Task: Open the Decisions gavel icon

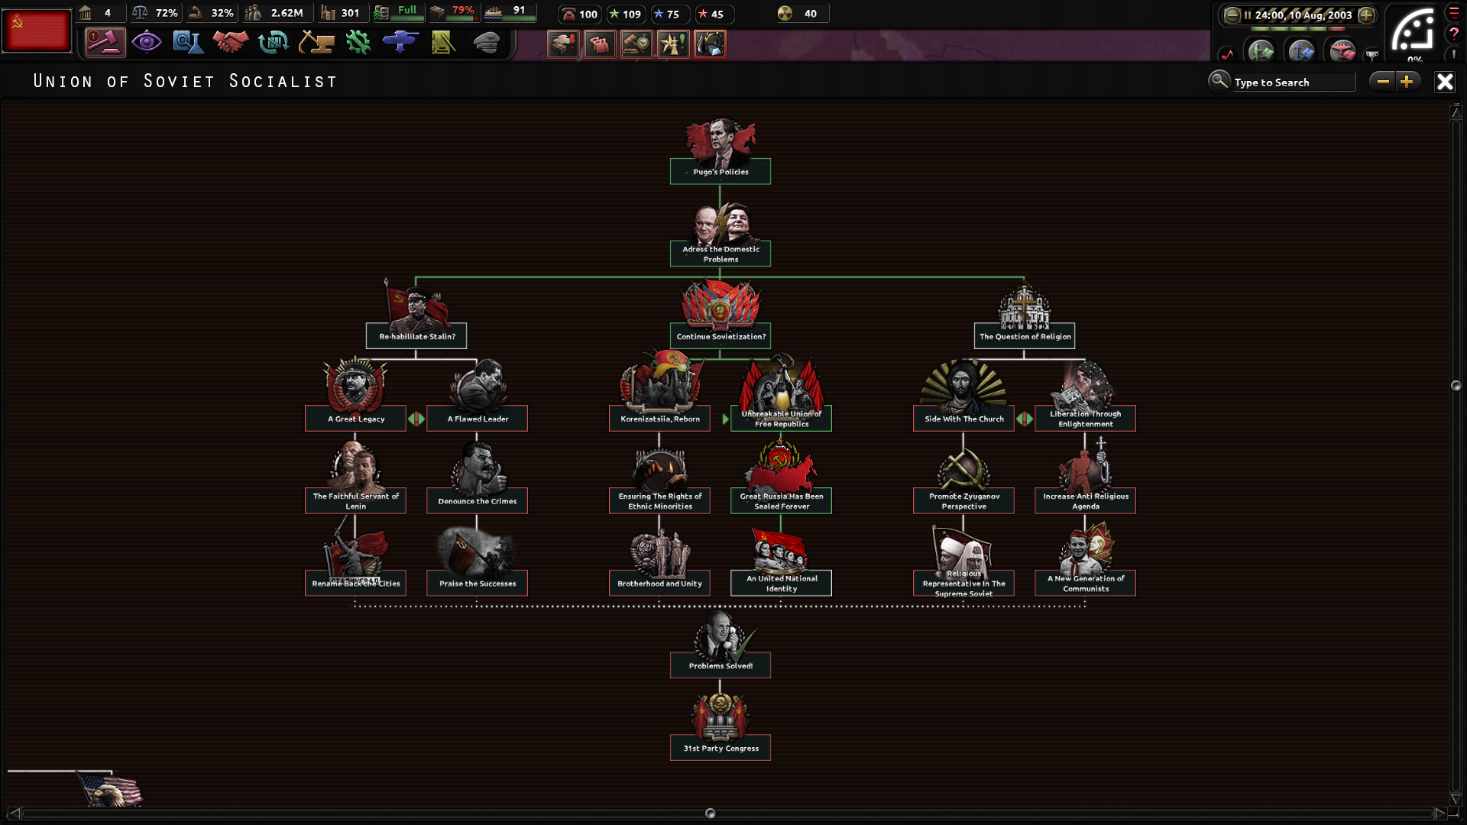Action: 105,42
